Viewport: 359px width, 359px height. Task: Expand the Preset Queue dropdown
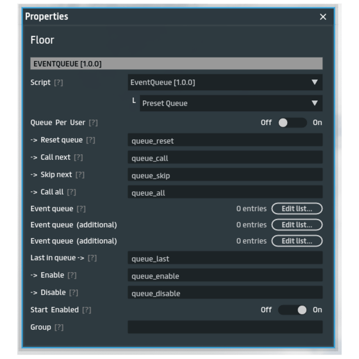point(231,103)
